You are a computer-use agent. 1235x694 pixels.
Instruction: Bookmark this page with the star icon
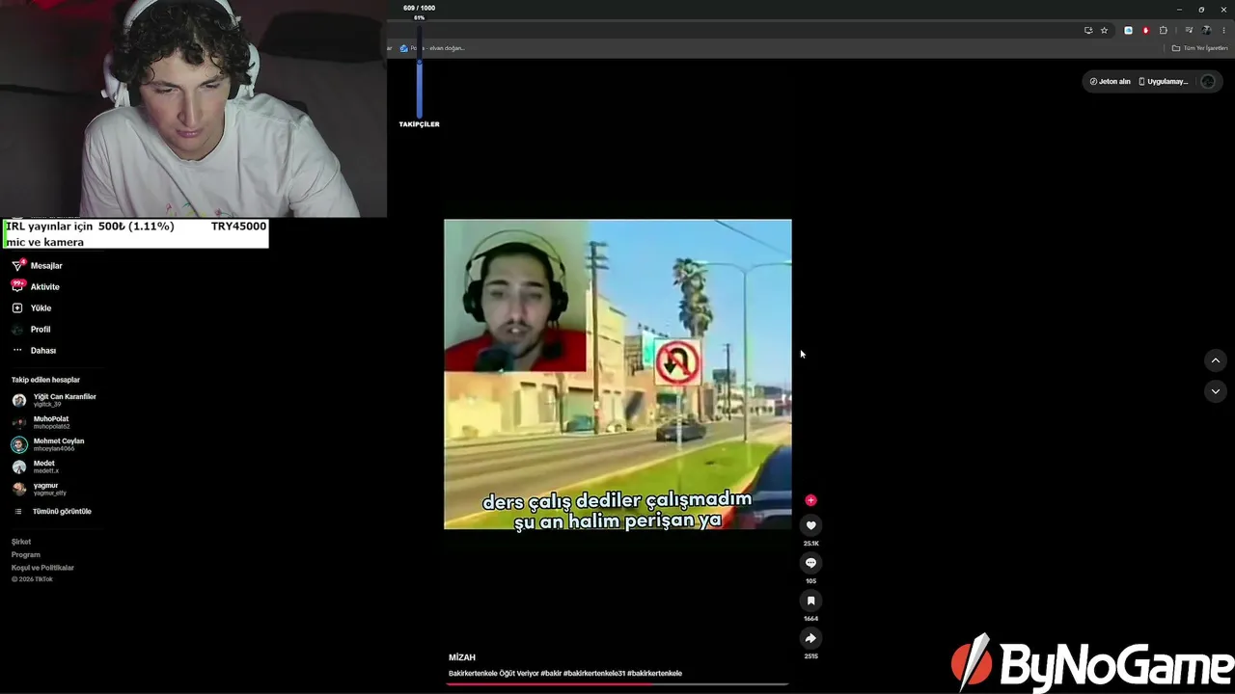(x=1104, y=30)
